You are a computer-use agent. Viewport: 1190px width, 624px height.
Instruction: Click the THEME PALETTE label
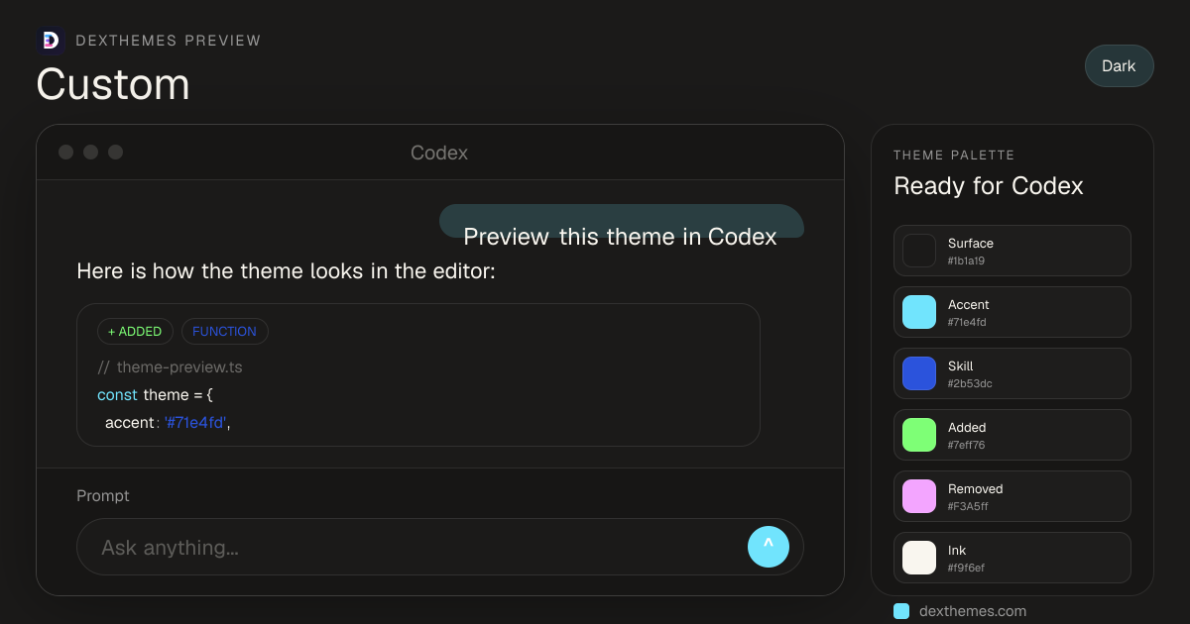(954, 156)
